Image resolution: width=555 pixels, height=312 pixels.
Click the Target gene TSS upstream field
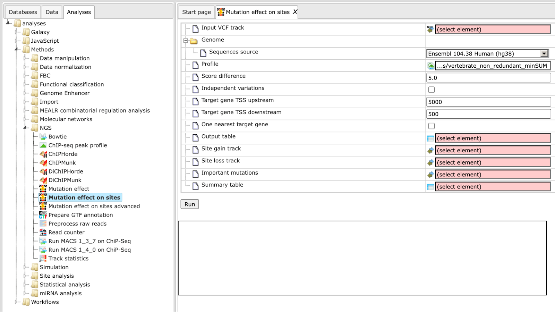pos(488,102)
